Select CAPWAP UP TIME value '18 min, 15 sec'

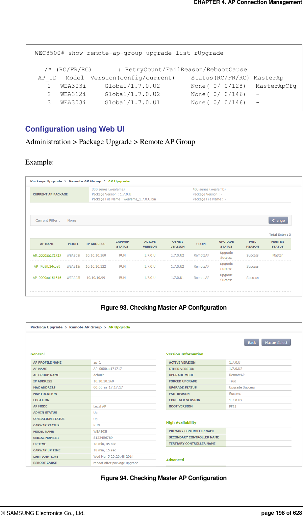point(105,450)
